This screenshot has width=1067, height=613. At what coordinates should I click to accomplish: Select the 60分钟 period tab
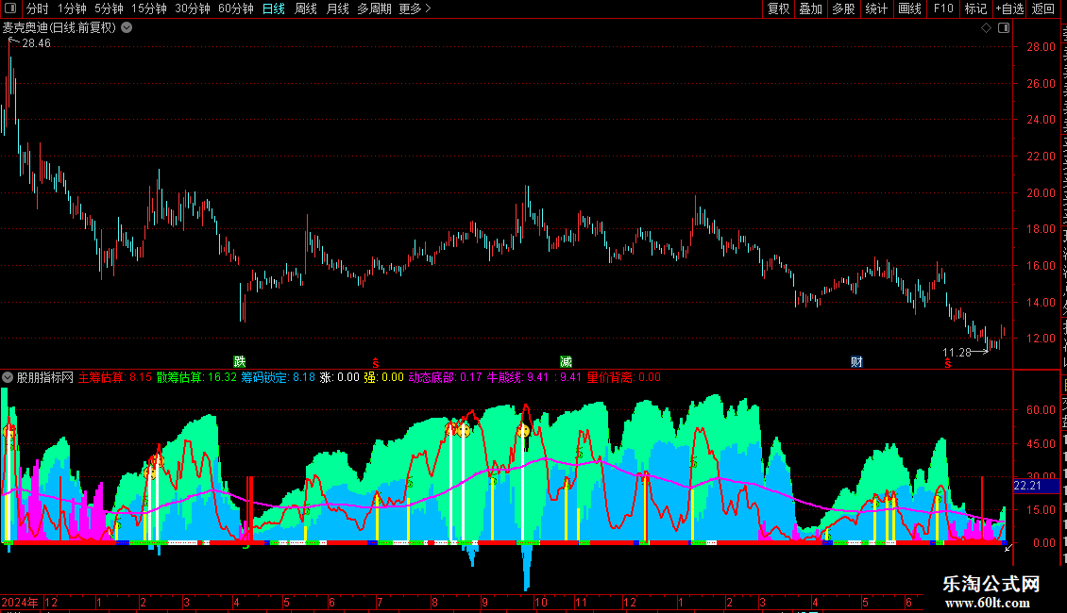click(236, 8)
